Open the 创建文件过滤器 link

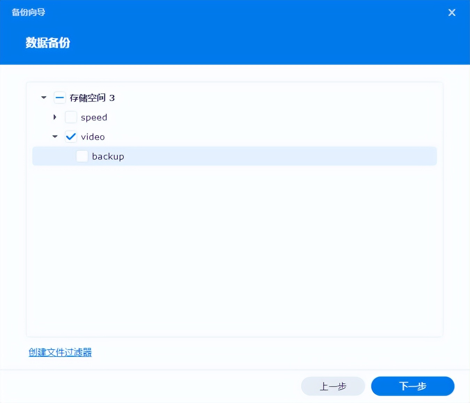pyautogui.click(x=60, y=352)
